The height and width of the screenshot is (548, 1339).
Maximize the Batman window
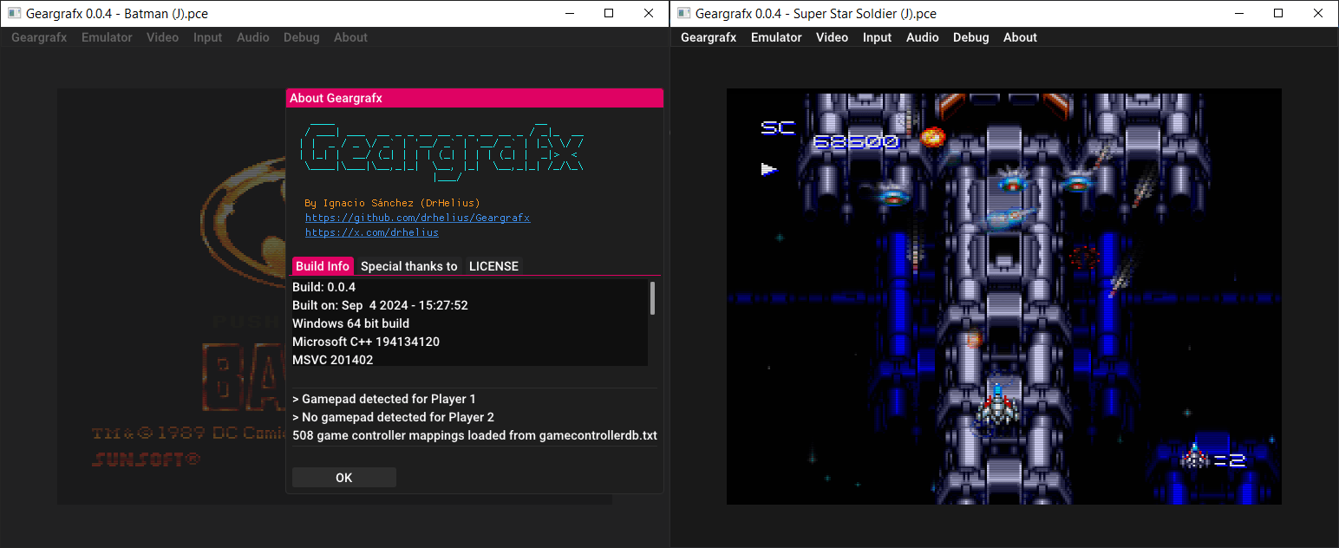click(609, 13)
